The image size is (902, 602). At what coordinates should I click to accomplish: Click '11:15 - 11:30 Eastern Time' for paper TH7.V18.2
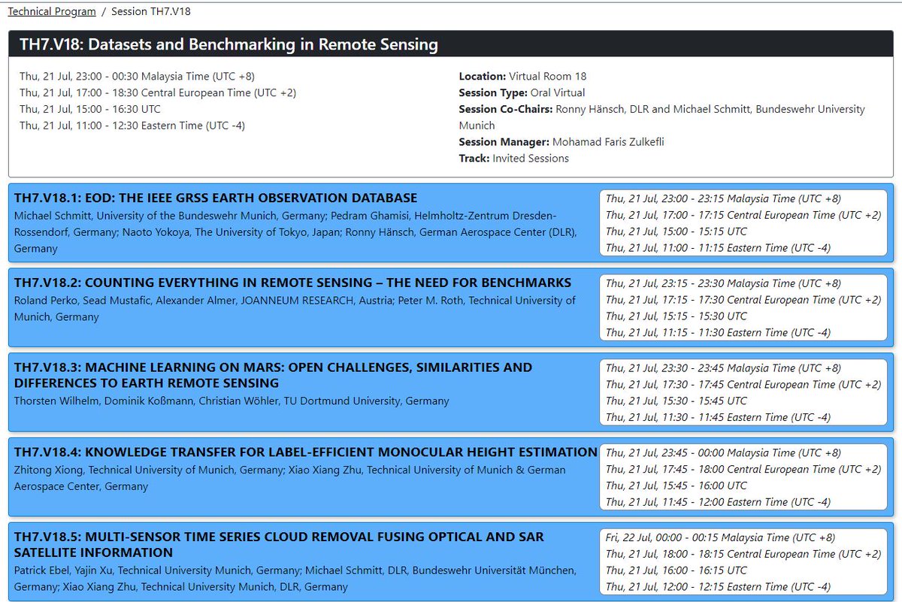tap(718, 333)
